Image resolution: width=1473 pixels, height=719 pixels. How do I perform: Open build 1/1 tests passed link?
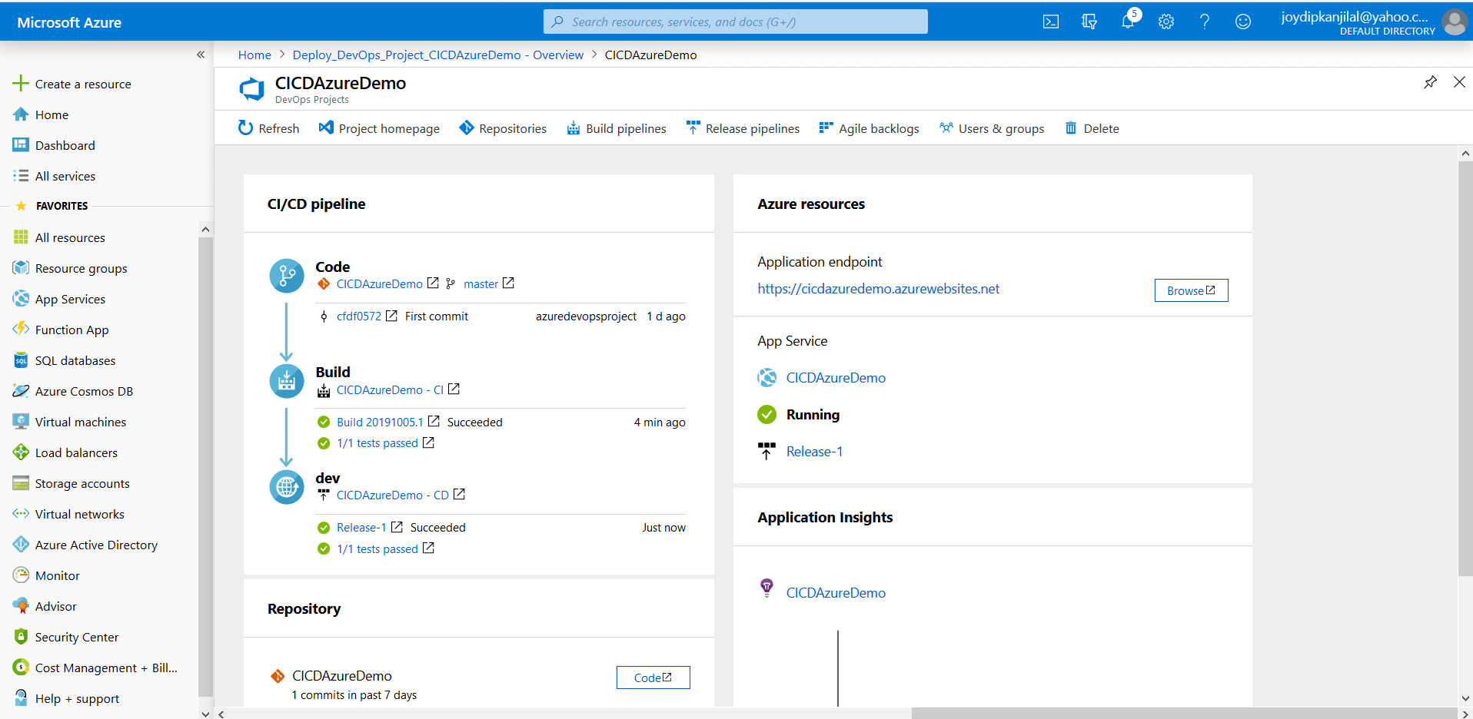coord(377,442)
